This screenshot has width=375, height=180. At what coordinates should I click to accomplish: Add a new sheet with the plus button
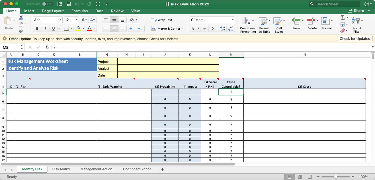(x=163, y=169)
